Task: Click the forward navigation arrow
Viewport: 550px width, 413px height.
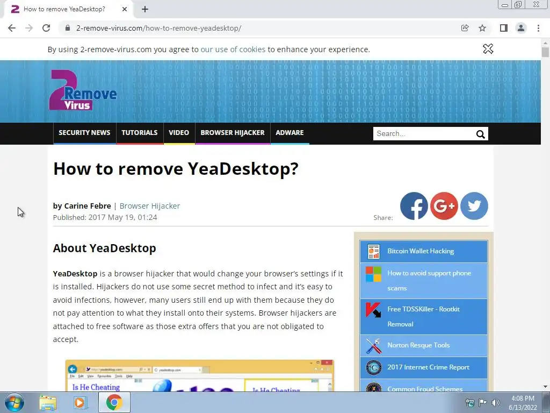Action: coord(29,28)
